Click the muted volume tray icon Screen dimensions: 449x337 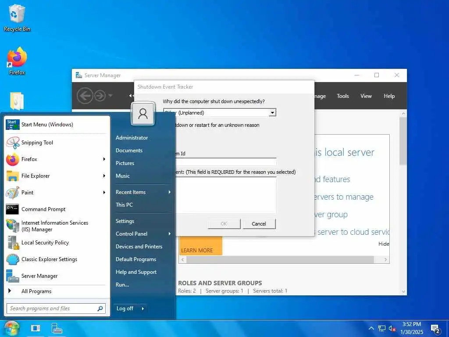point(392,328)
